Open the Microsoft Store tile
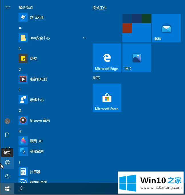This screenshot has height=195, width=185. coord(107,98)
